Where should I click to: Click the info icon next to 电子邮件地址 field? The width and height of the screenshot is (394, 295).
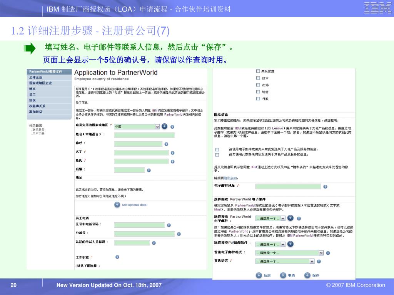[326, 187]
